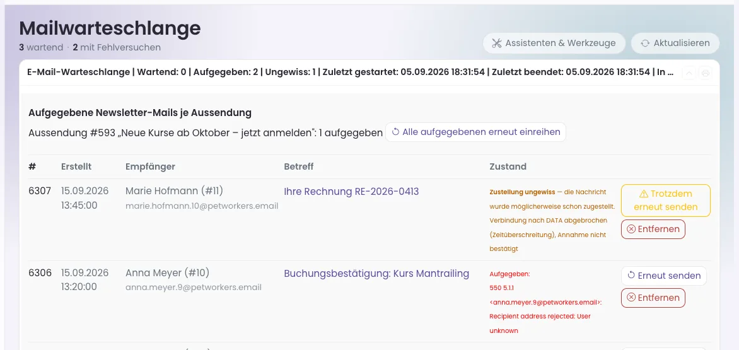The image size is (739, 350).
Task: Click Alle aufgegebenen erneut einreihen
Action: click(x=475, y=132)
